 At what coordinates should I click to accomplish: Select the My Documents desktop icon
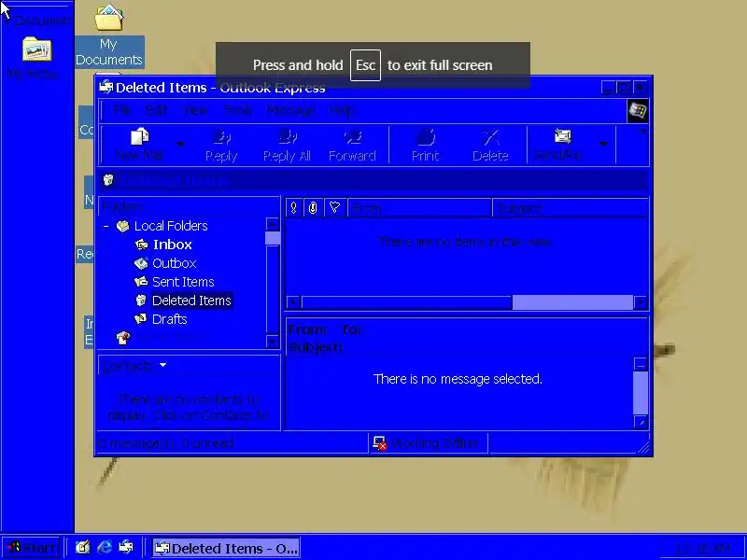109,35
